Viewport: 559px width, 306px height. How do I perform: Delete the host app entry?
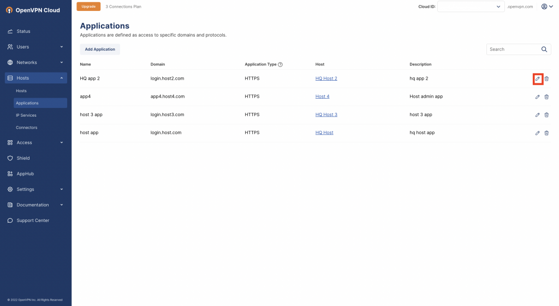pyautogui.click(x=546, y=133)
